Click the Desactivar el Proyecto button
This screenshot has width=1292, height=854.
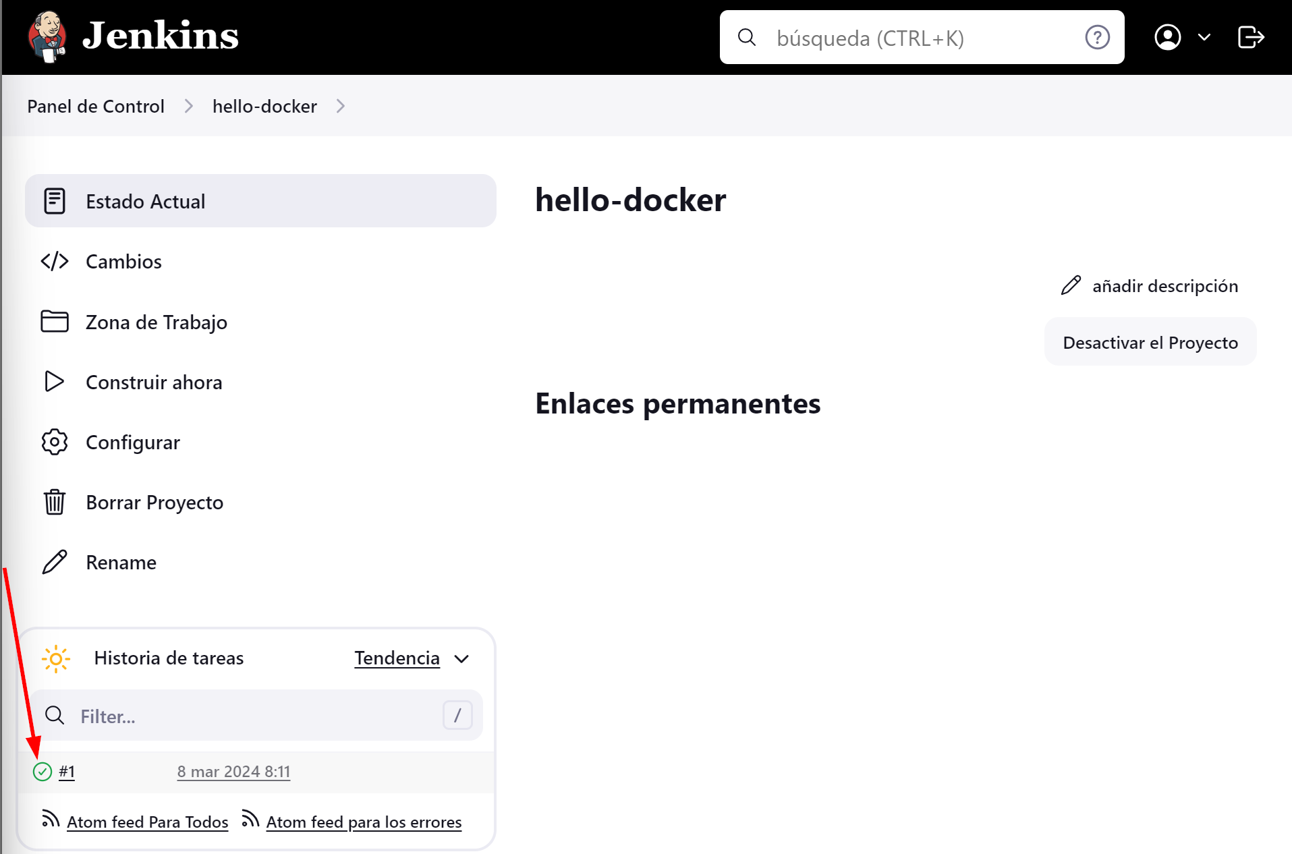[1150, 342]
